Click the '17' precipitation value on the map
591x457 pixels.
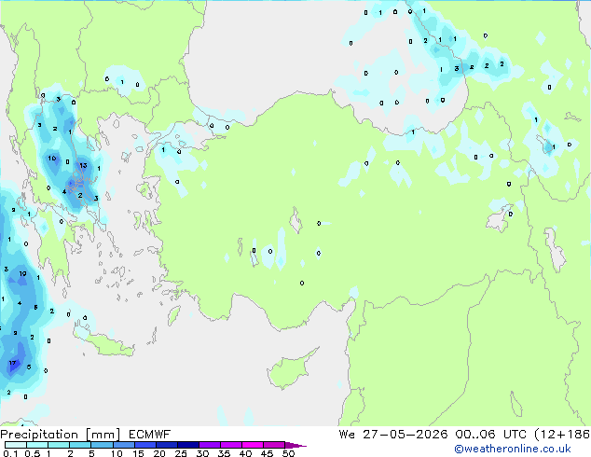13,363
